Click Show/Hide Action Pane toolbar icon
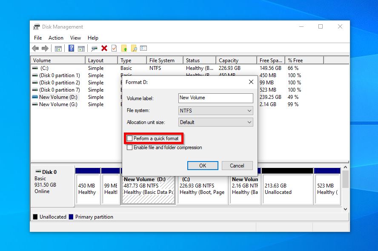378x251 pixels. (x=81, y=49)
